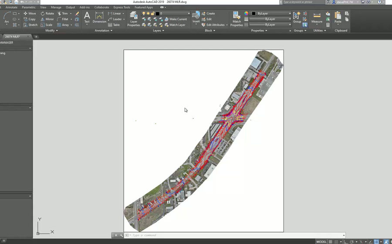Toggle object snap in status bar

coord(376,242)
